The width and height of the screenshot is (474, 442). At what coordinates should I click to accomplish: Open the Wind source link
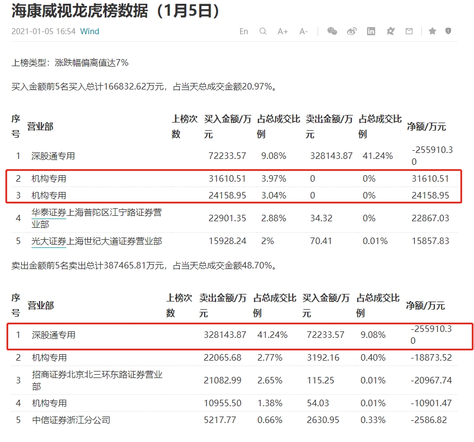(90, 31)
